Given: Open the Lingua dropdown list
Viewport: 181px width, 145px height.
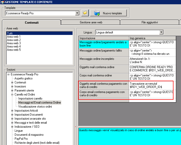Looking at the screenshot, I should pyautogui.click(x=161, y=32).
